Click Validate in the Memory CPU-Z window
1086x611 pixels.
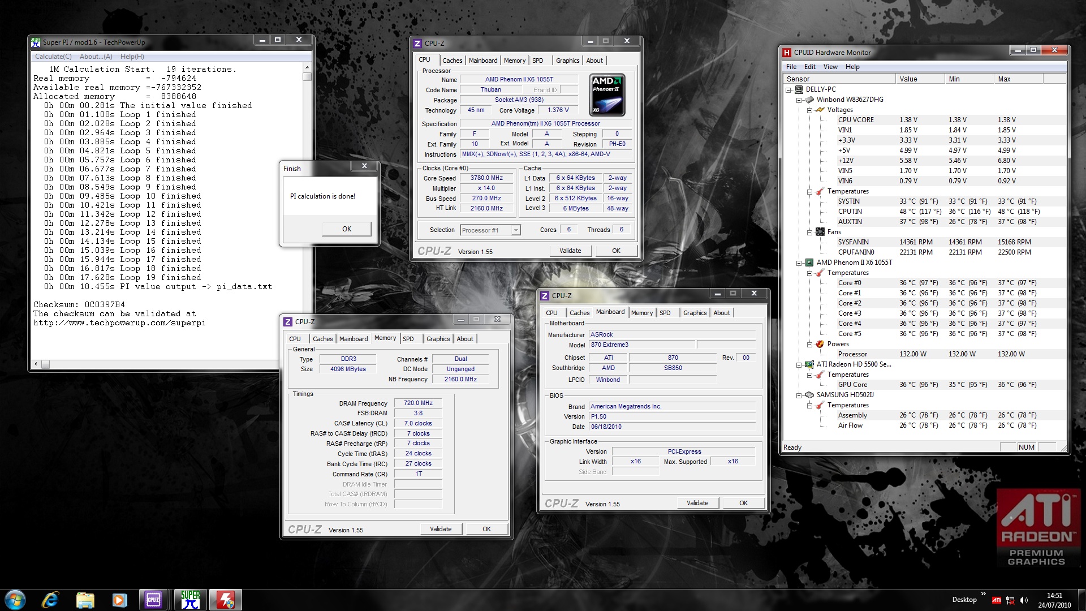point(441,529)
